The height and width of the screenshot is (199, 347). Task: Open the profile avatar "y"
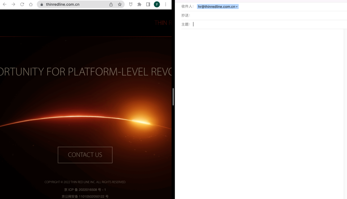(x=157, y=4)
